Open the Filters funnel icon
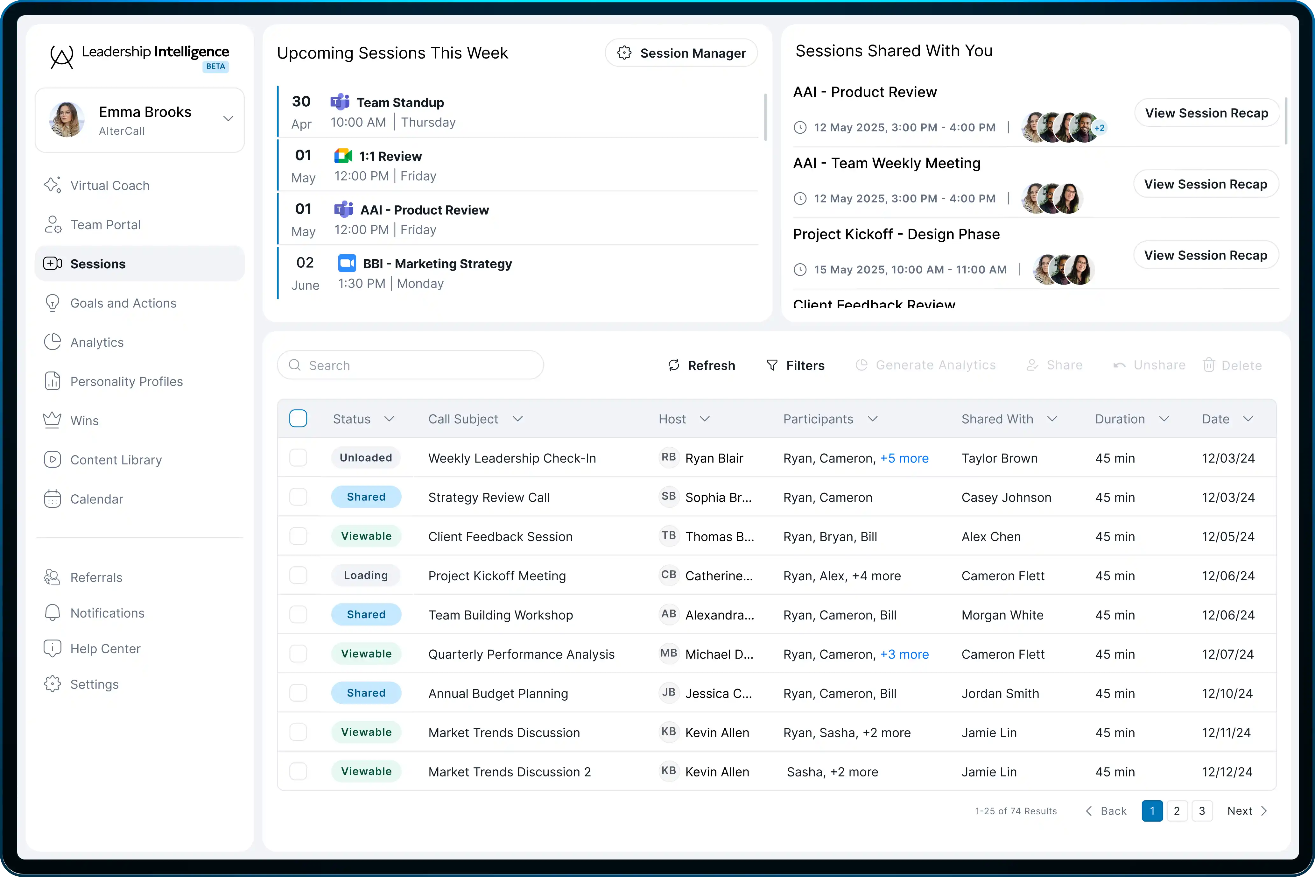Viewport: 1315px width, 877px height. pyautogui.click(x=772, y=365)
